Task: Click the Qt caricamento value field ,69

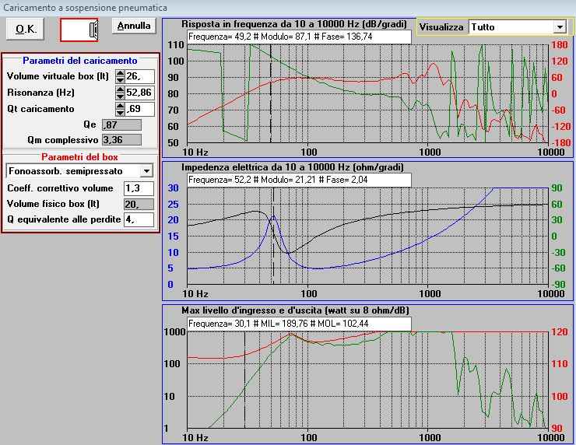Action: pyautogui.click(x=139, y=109)
